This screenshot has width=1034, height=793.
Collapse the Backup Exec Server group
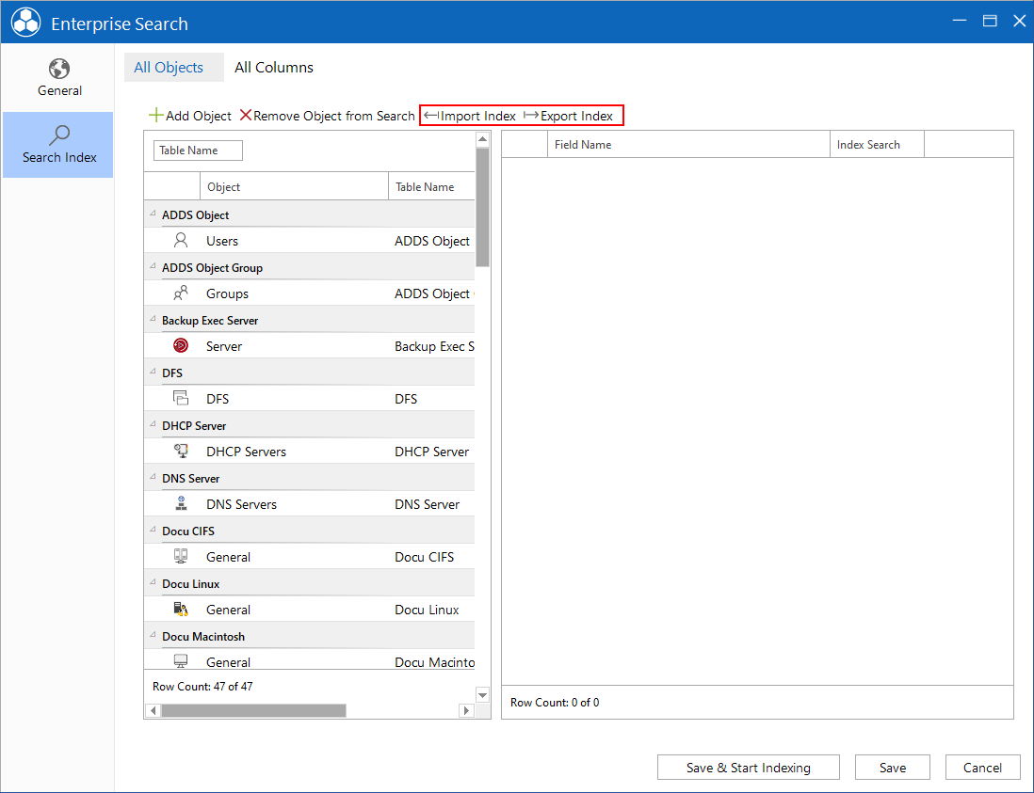pyautogui.click(x=153, y=320)
